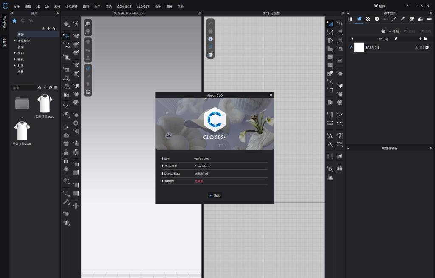Switch to the favorites star library tab
The image size is (435, 278).
pos(14,20)
